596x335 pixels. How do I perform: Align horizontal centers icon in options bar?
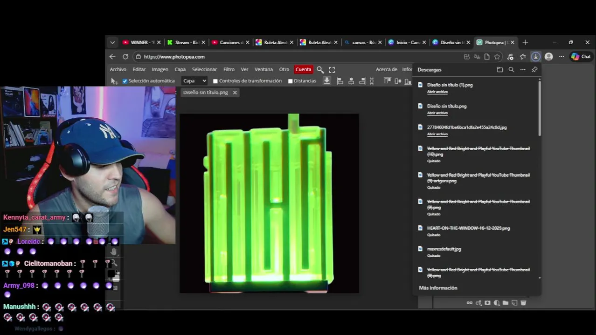[x=351, y=81]
